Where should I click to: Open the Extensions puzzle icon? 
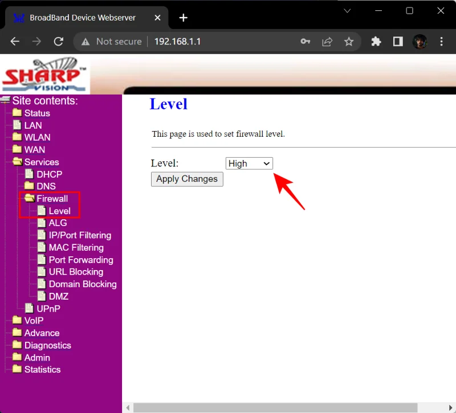click(376, 42)
